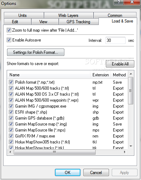This screenshot has width=141, height=180.
Task: Open the Web Layers tab
Action: pyautogui.click(x=69, y=15)
